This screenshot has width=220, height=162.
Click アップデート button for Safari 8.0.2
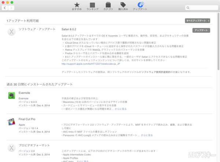pos(201,30)
